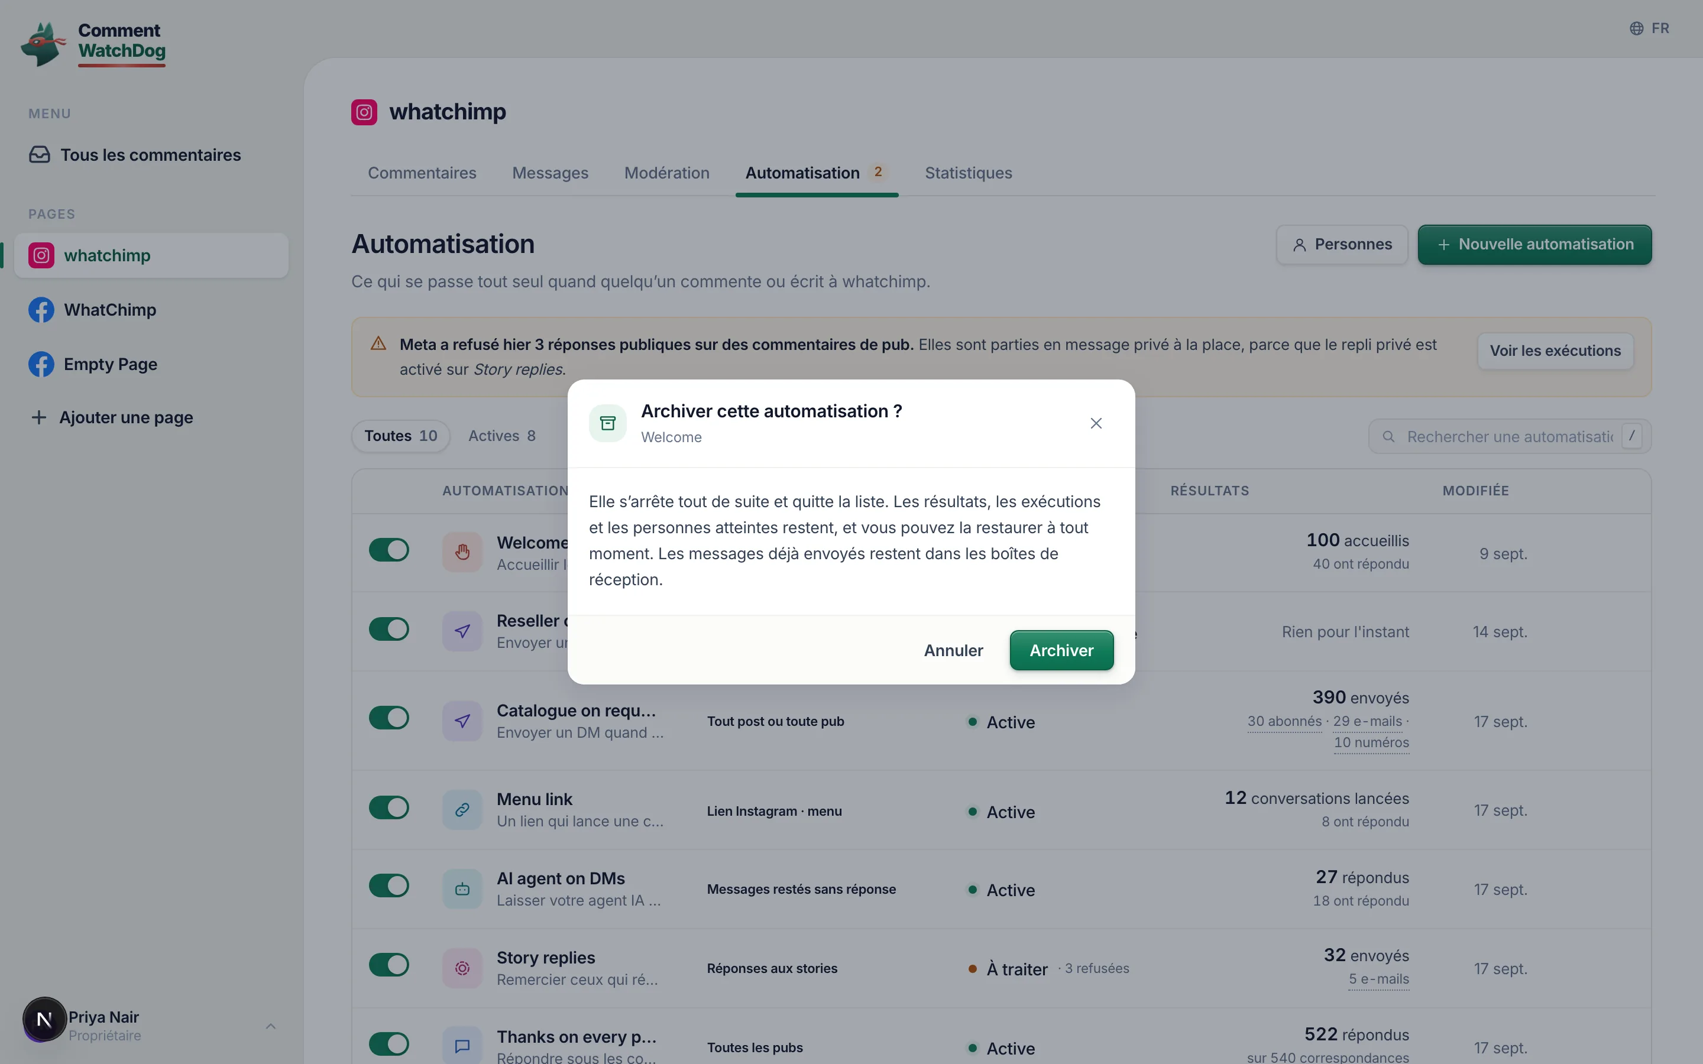Image resolution: width=1703 pixels, height=1064 pixels.
Task: Click the Story replies circular icon
Action: pyautogui.click(x=462, y=968)
